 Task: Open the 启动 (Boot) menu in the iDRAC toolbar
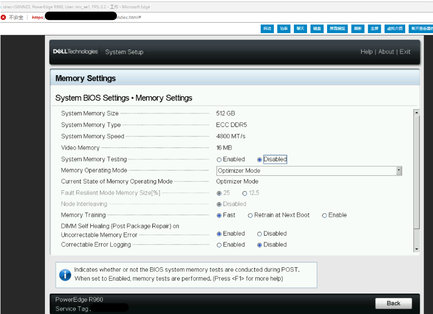[x=268, y=29]
